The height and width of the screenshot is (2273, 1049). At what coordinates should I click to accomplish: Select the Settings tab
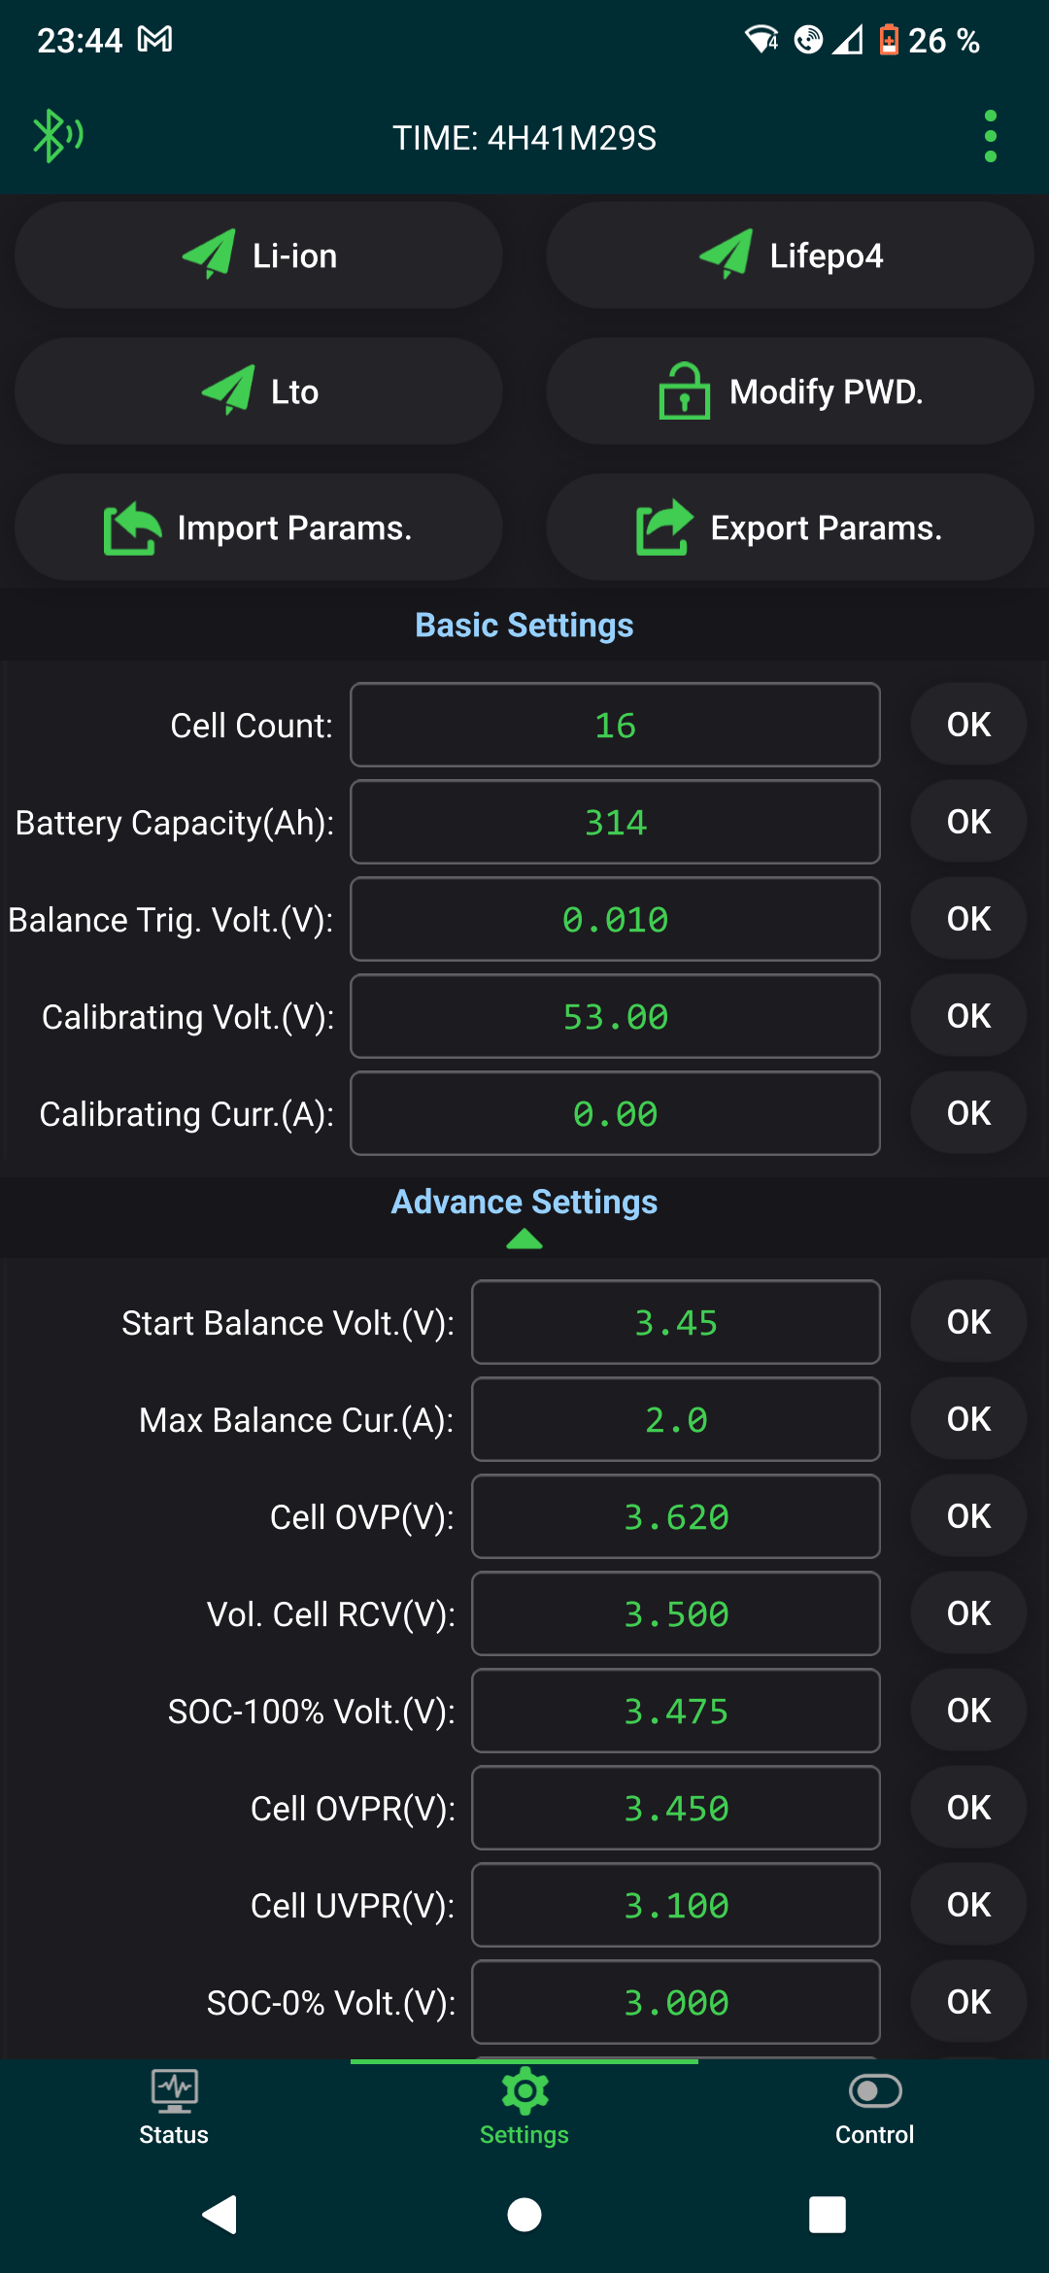524,2108
